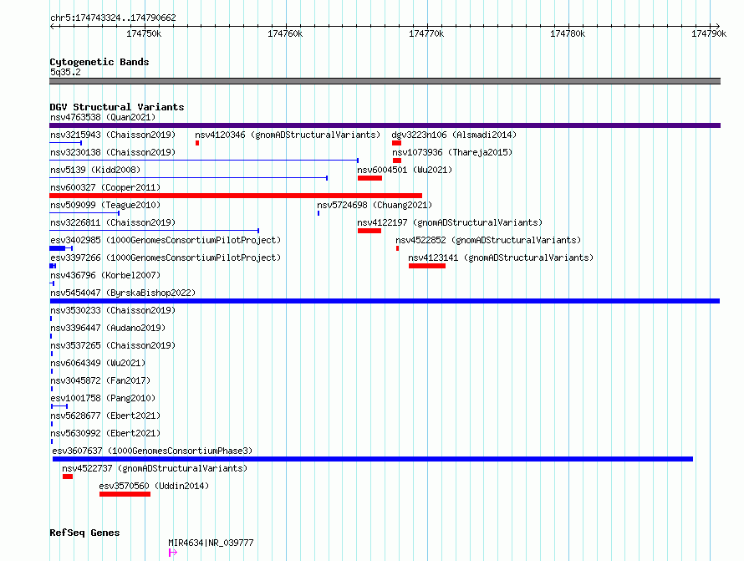This screenshot has height=561, width=744.
Task: Click nsv4122197 gnomAD variant label
Action: [x=450, y=222]
